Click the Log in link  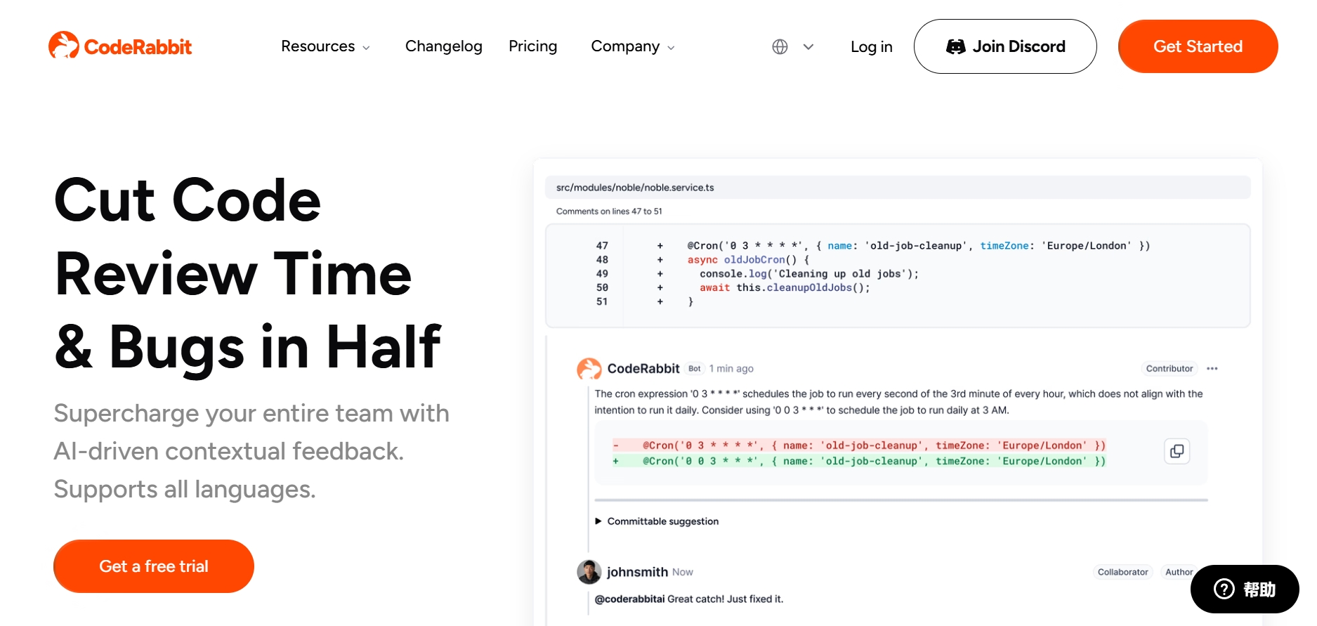click(x=871, y=46)
